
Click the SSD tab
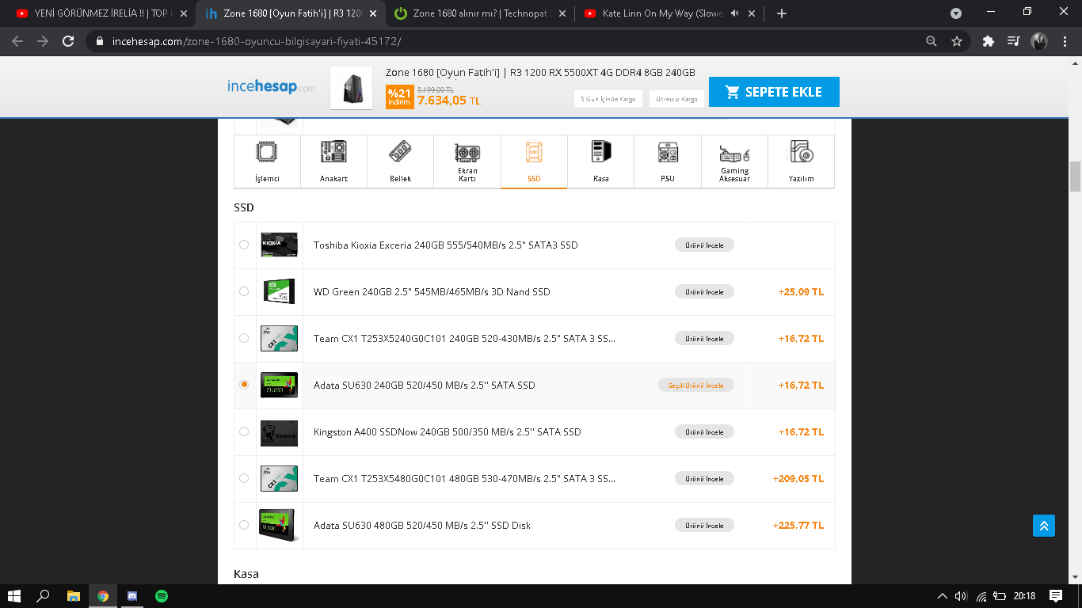tap(534, 161)
